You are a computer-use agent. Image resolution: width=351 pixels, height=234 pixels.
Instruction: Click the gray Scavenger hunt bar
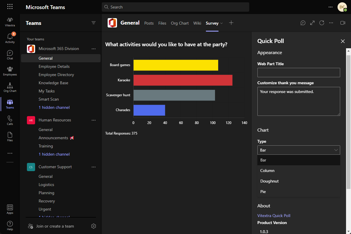point(174,95)
